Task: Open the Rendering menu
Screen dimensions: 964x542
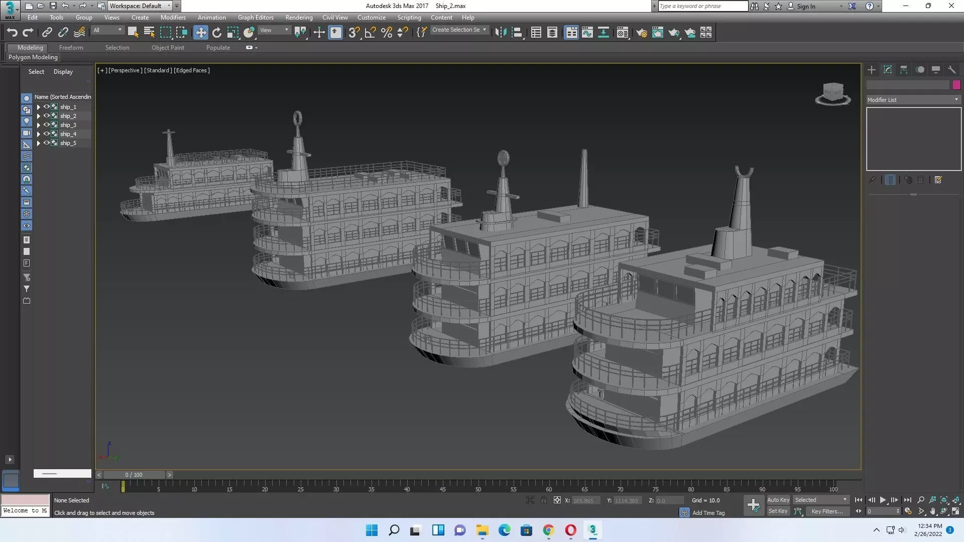Action: click(x=299, y=18)
